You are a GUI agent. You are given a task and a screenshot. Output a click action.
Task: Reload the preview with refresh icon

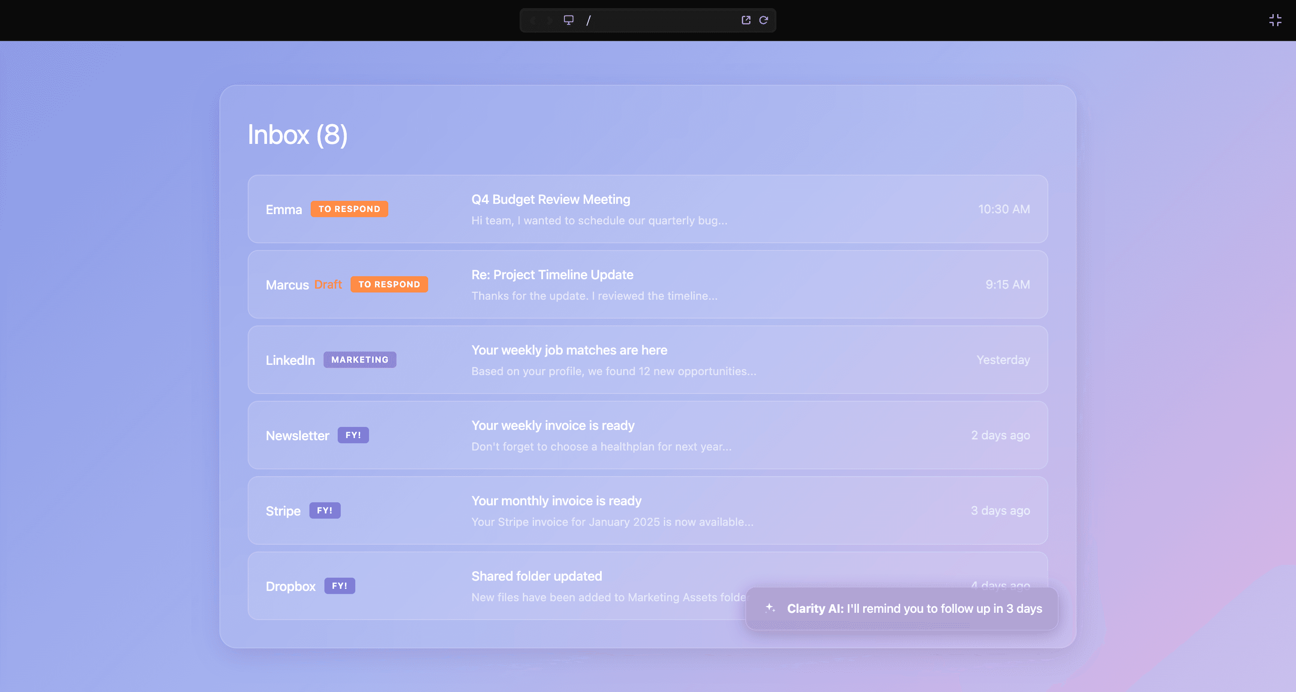coord(763,20)
